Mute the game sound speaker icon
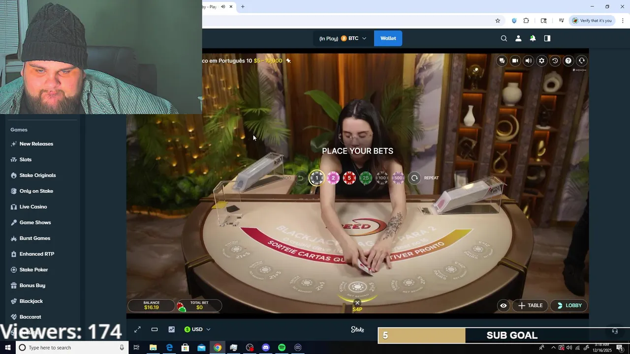630x354 pixels. 528,60
